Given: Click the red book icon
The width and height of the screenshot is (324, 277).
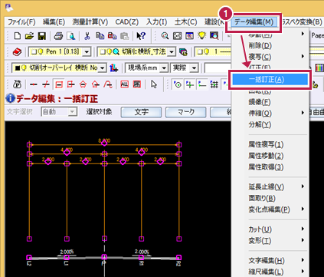Looking at the screenshot, I should click(x=17, y=52).
